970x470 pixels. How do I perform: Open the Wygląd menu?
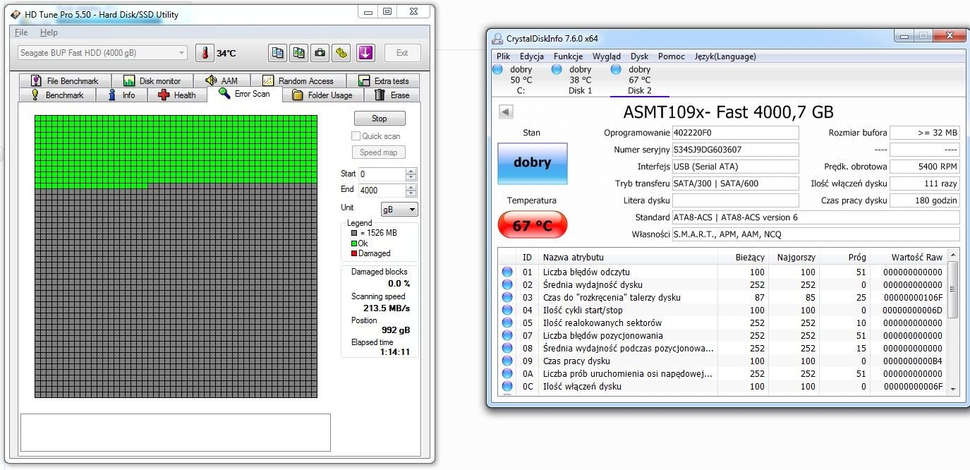607,56
